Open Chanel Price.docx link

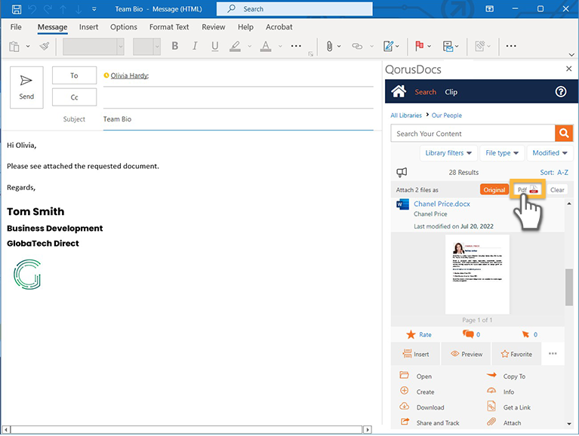(442, 204)
